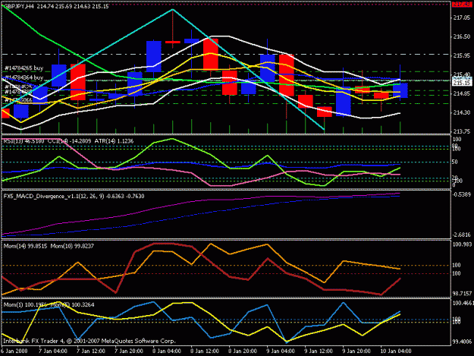The height and width of the screenshot is (356, 474).
Task: Click the 6 Jan 2008 time label
Action: pos(14,351)
